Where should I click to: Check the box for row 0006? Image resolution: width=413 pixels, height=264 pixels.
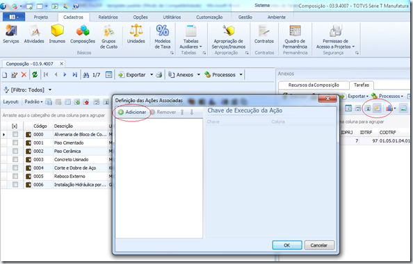[15, 185]
